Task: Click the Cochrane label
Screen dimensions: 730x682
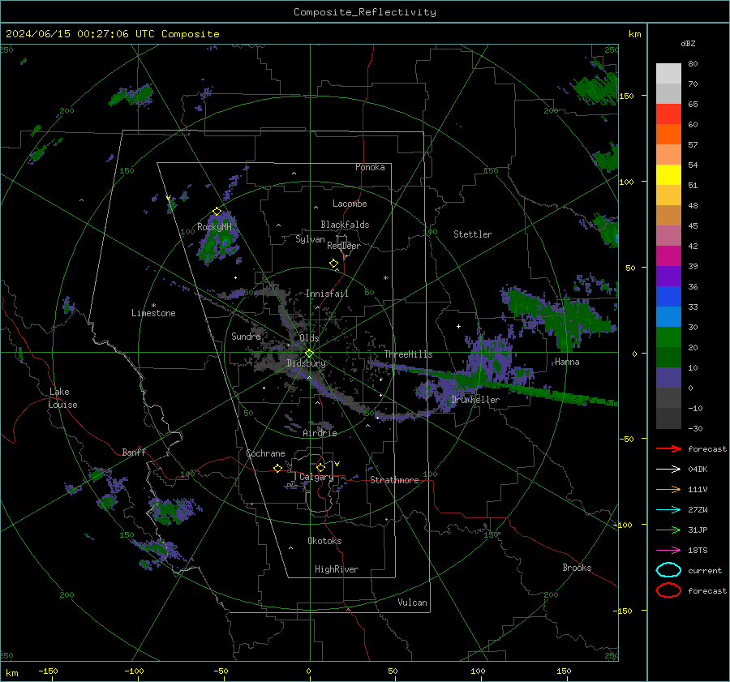Action: click(x=265, y=453)
